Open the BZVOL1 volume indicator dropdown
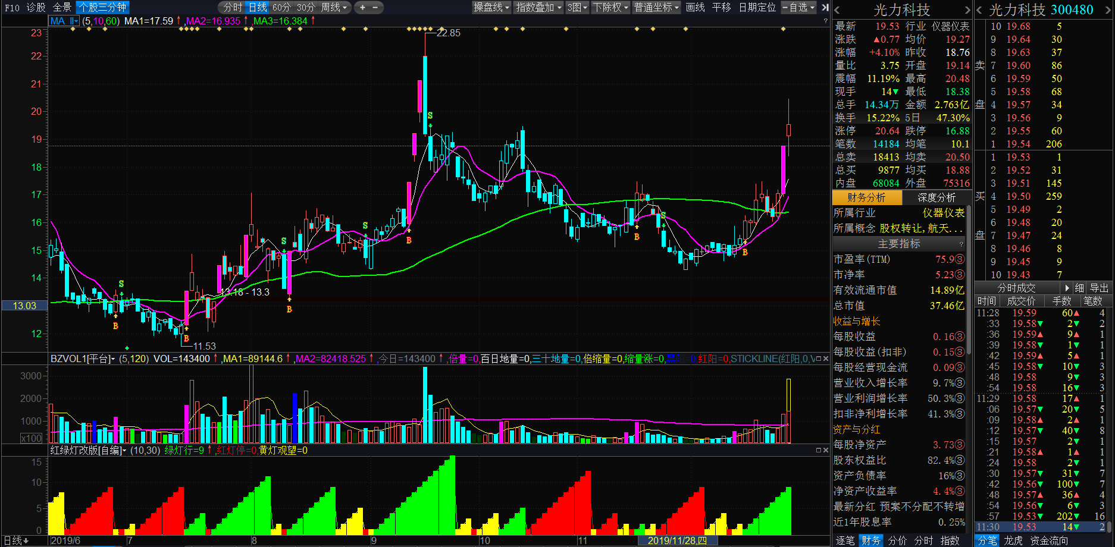 pos(83,359)
